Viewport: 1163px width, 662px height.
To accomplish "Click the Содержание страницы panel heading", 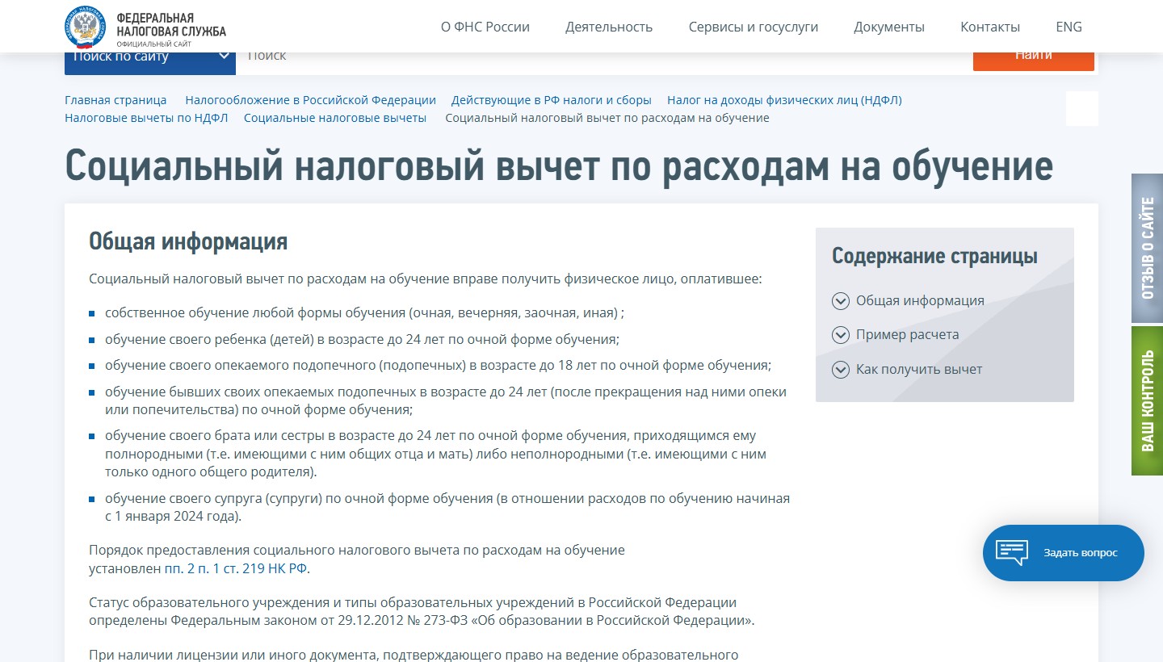I will pyautogui.click(x=934, y=256).
